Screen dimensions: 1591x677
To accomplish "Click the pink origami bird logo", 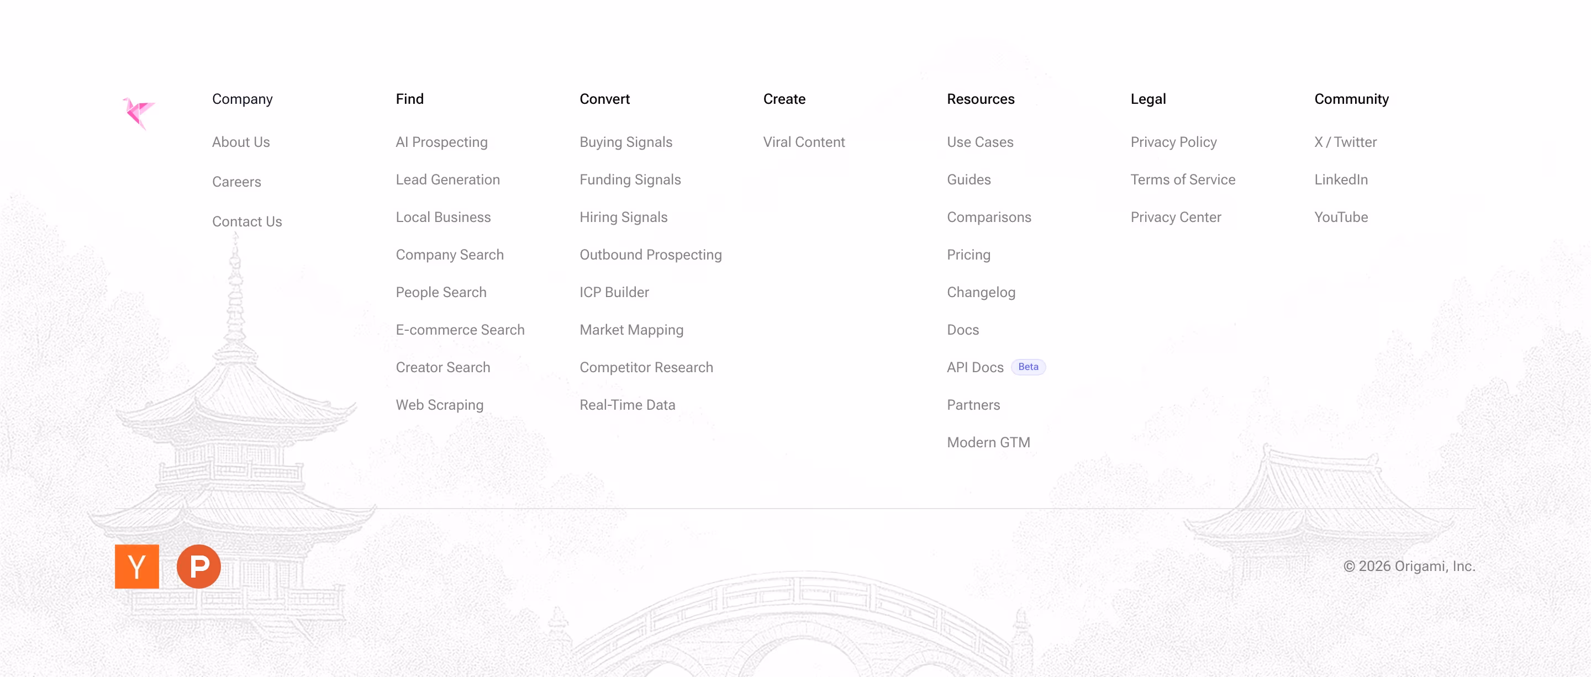I will point(138,114).
